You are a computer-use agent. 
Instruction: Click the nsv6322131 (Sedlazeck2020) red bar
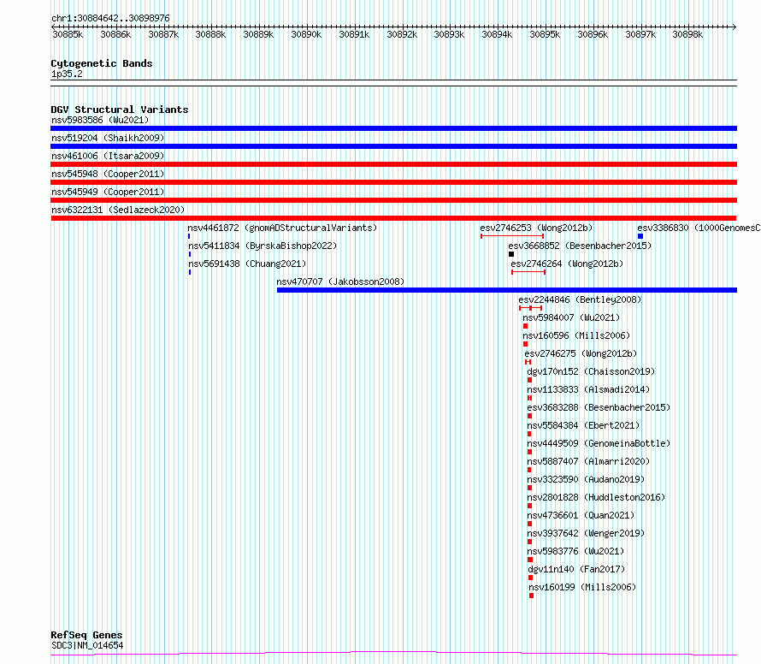click(x=393, y=218)
